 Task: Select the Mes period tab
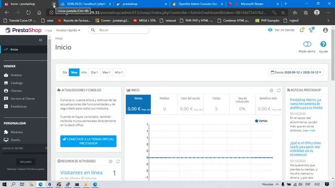click(74, 72)
